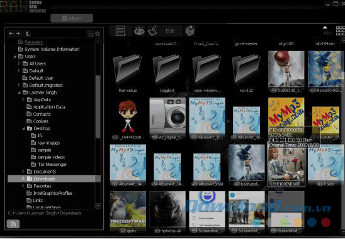
Task: Click the folder button at panel bottom
Action: tap(13, 224)
